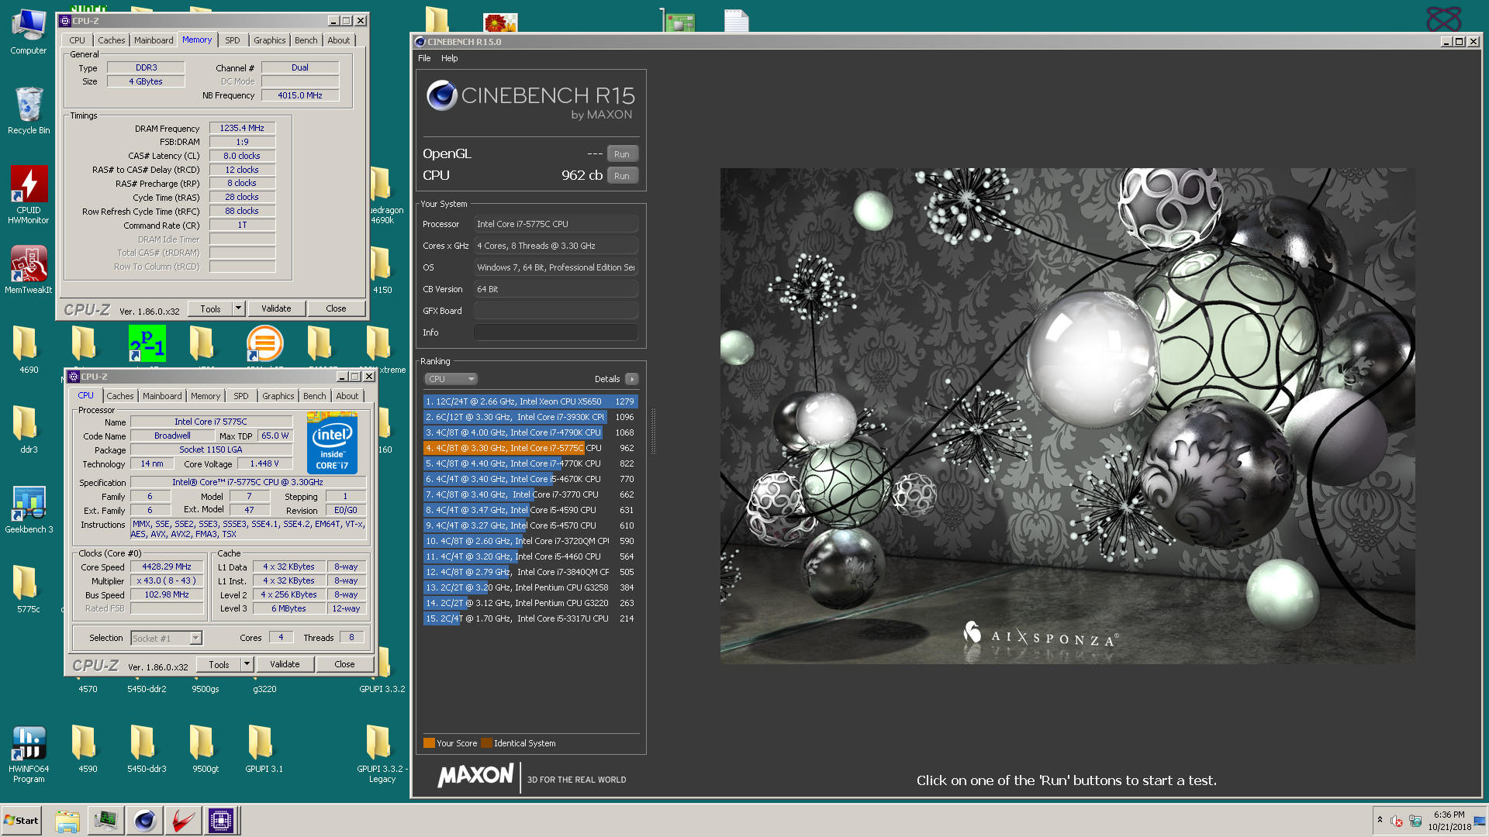Switch to SPD tab in upper CPU-Z

[232, 40]
